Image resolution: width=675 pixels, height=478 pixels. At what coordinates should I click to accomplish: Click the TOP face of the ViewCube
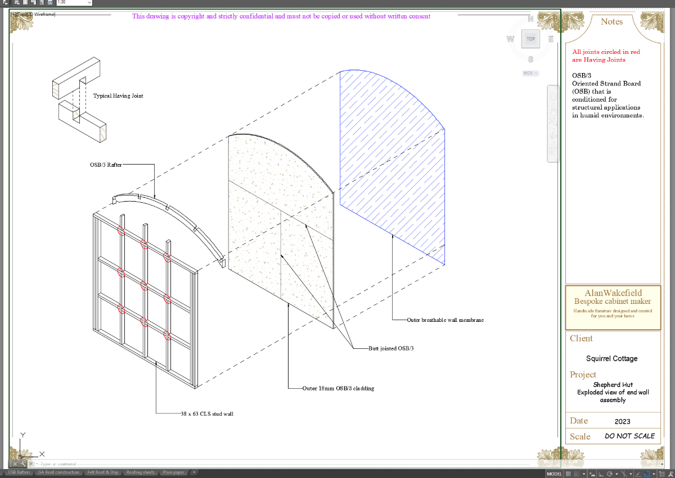click(530, 39)
